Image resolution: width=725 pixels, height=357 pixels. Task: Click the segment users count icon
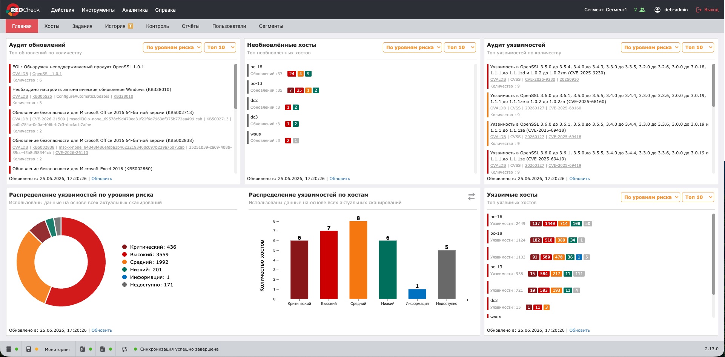tap(642, 10)
